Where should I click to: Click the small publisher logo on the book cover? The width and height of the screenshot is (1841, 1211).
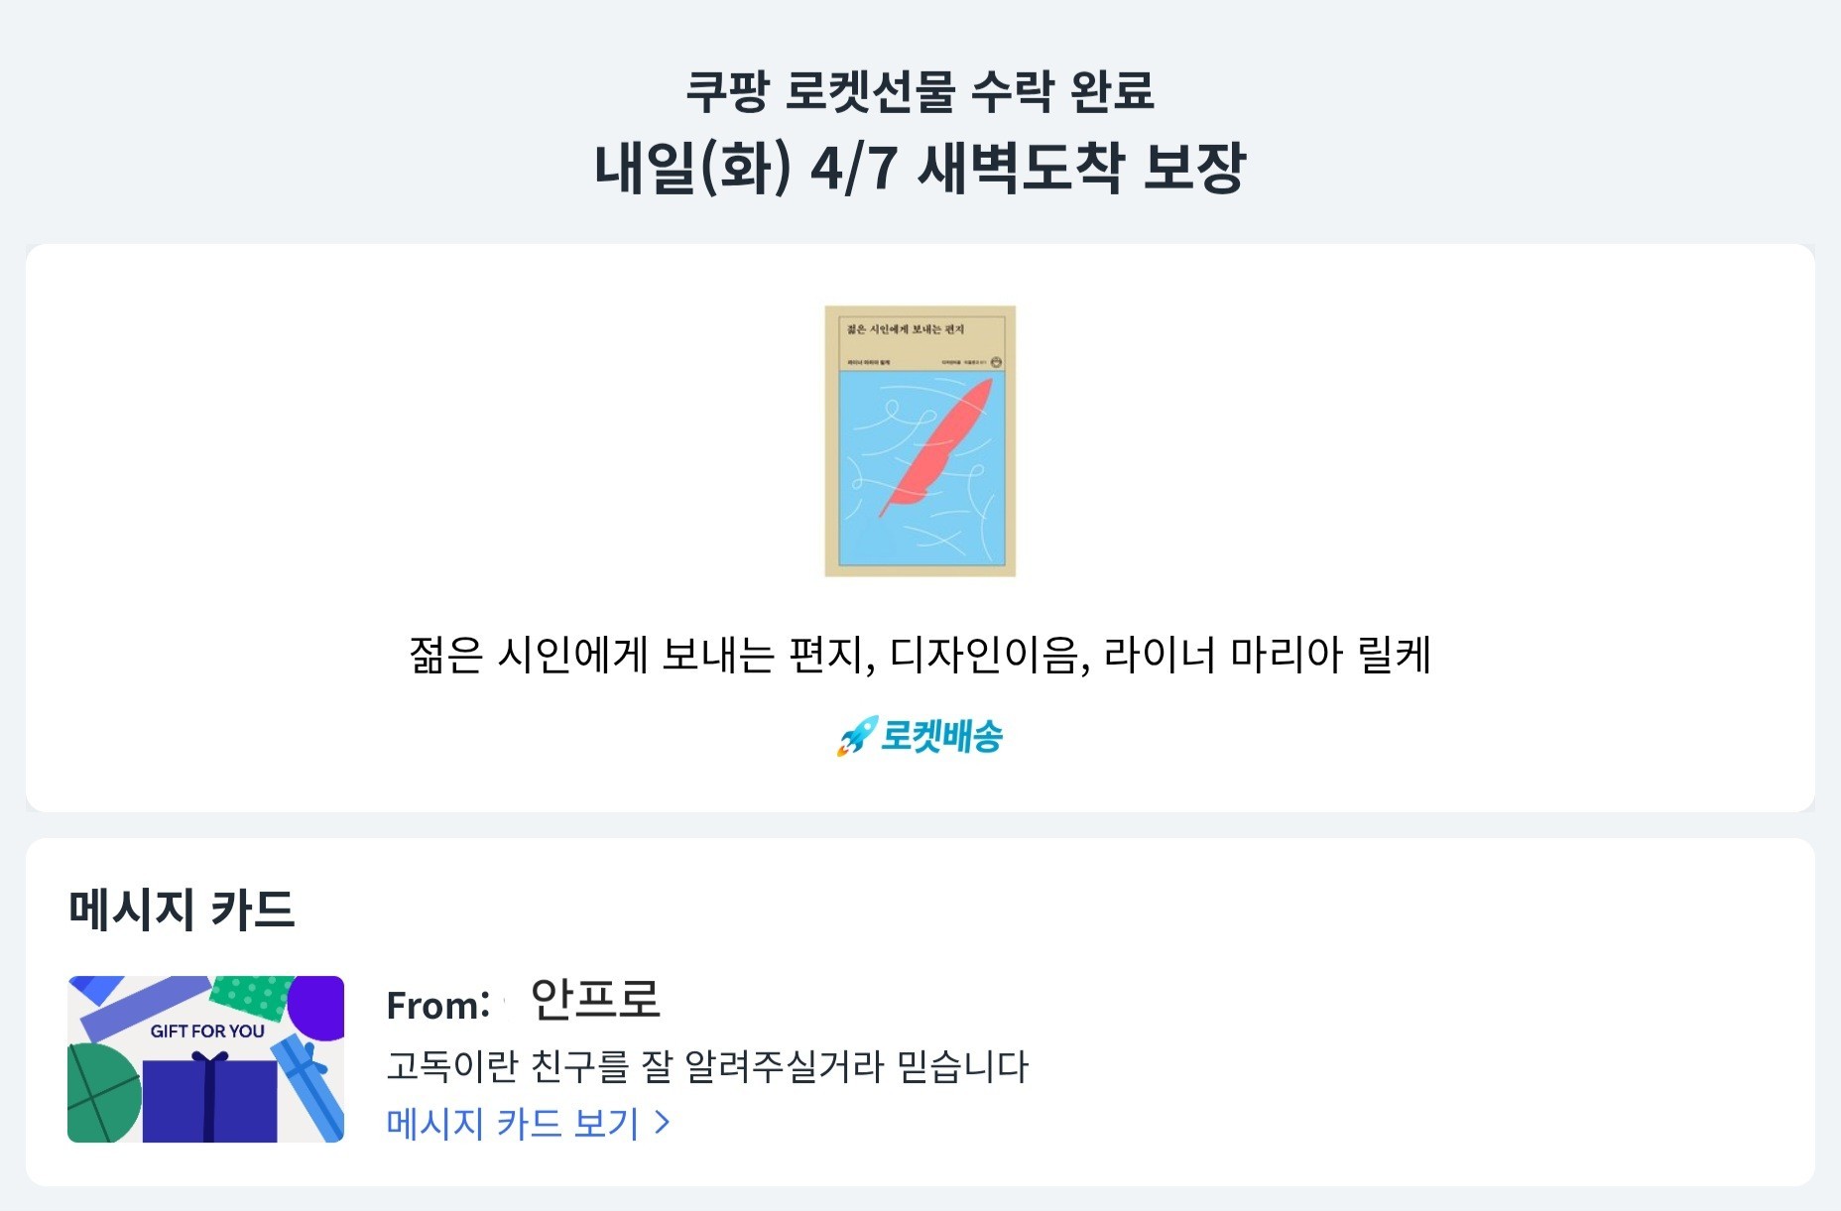click(x=996, y=362)
